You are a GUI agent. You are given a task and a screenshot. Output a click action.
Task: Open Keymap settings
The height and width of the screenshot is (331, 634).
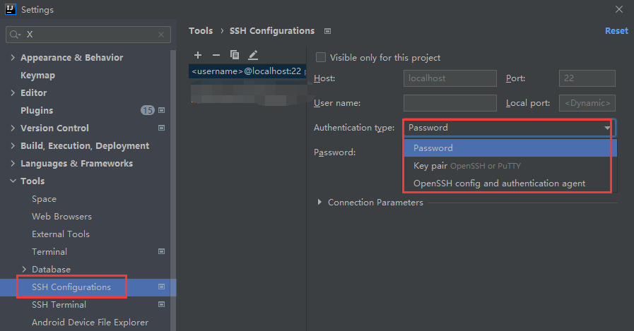pos(37,75)
